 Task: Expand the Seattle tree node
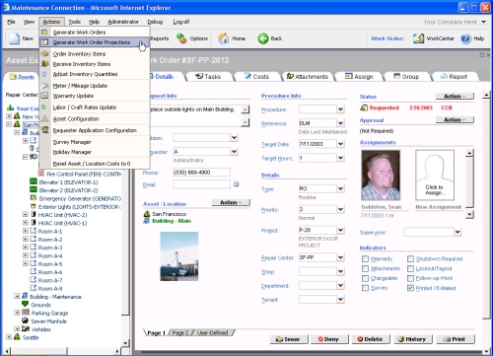[9, 337]
